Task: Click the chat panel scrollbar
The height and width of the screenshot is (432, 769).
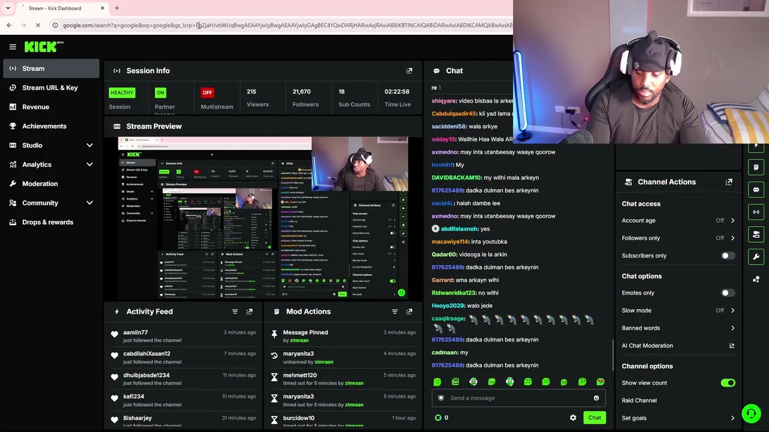Action: point(613,355)
